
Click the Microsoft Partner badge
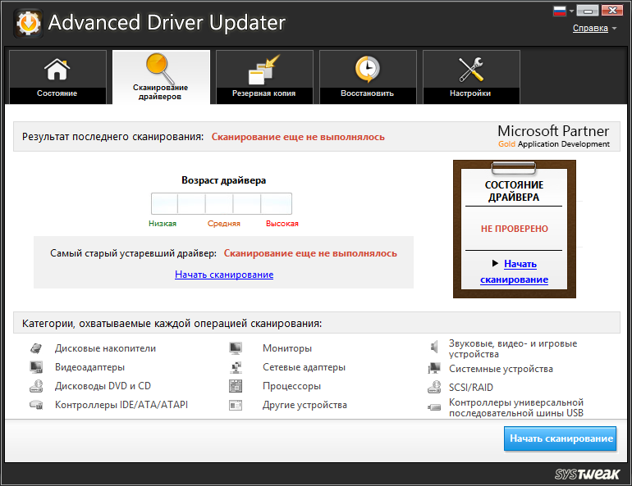553,136
